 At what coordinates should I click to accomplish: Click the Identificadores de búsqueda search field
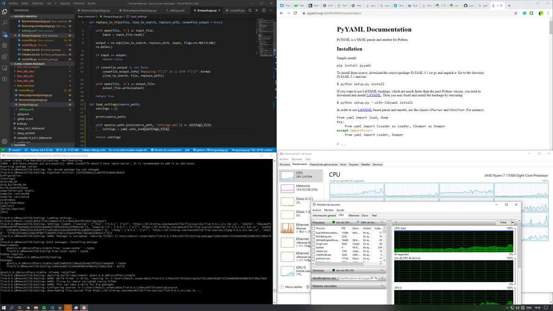point(356,278)
